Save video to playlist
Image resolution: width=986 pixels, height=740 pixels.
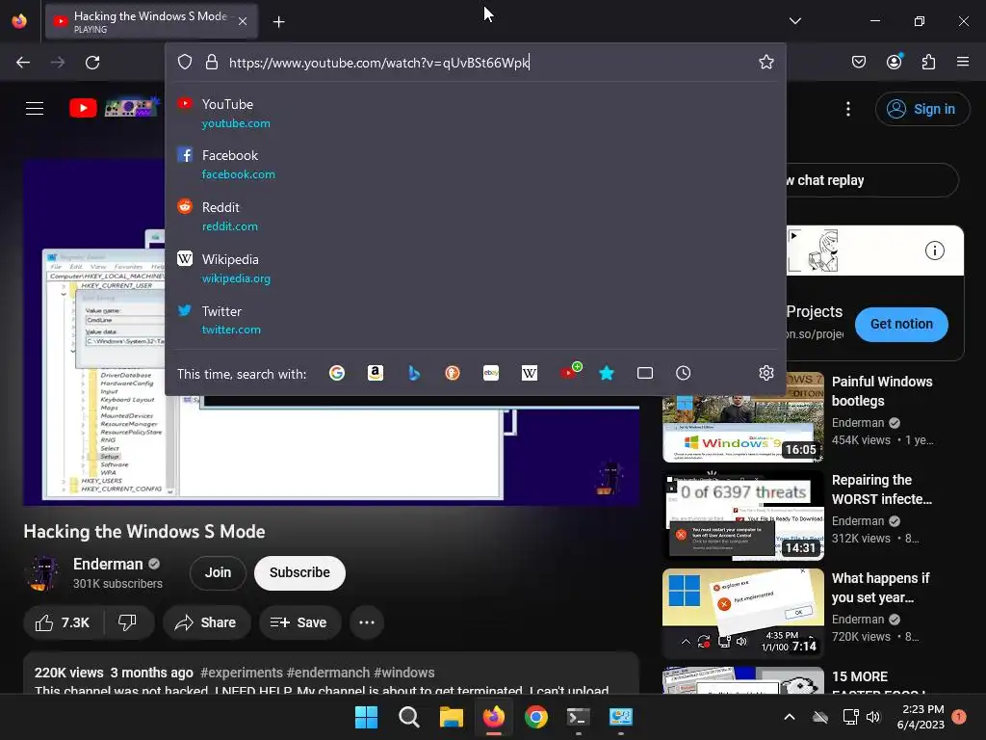pos(299,623)
